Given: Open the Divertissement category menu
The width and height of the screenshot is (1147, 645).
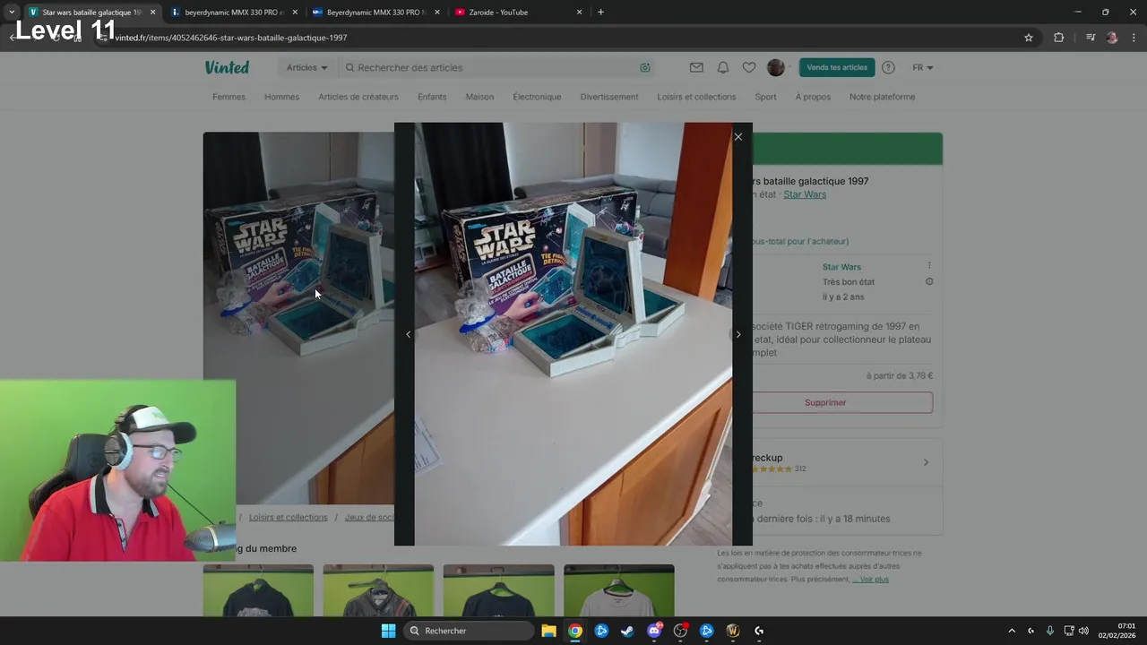Looking at the screenshot, I should [609, 97].
